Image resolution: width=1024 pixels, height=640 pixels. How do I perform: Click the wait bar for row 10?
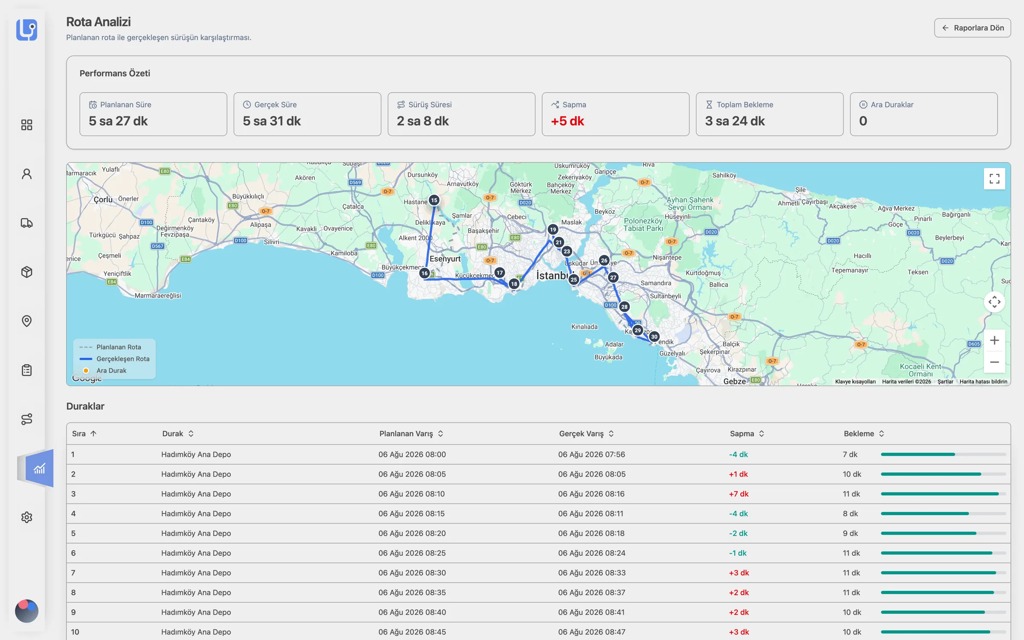pyautogui.click(x=943, y=632)
